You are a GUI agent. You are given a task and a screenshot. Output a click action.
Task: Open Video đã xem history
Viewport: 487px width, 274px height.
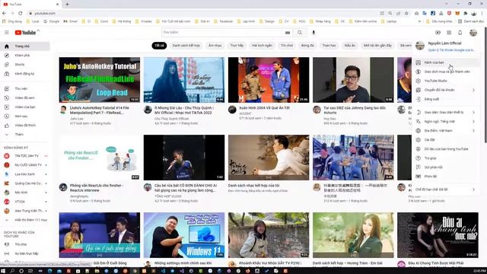[25, 97]
